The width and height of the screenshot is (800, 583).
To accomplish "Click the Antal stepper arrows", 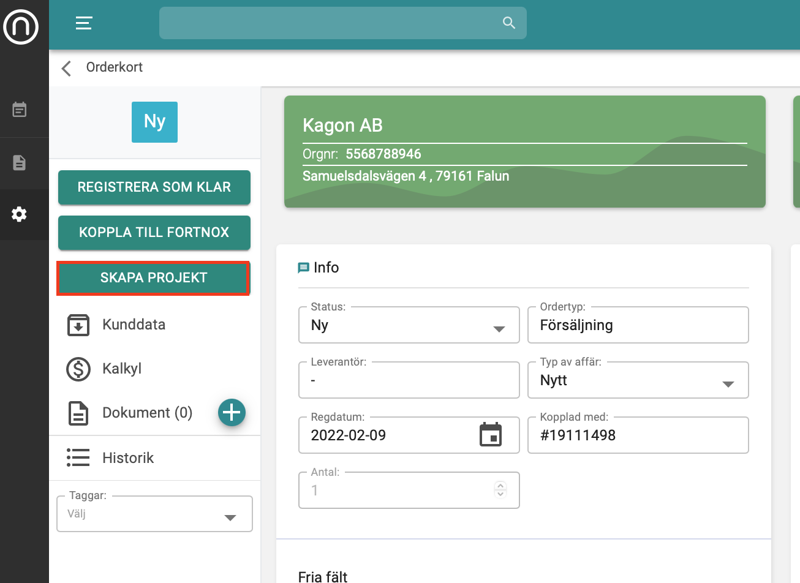I will pyautogui.click(x=500, y=489).
